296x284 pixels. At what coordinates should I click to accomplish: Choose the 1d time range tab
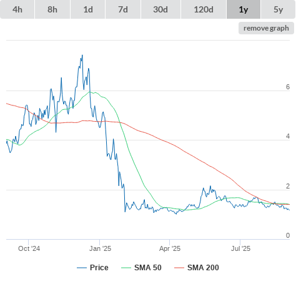[88, 9]
